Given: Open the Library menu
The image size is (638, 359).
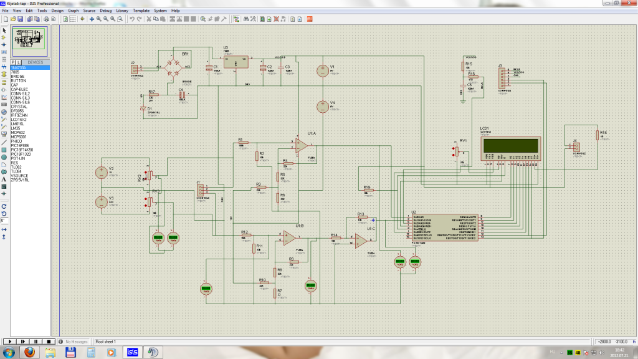Looking at the screenshot, I should (x=122, y=11).
